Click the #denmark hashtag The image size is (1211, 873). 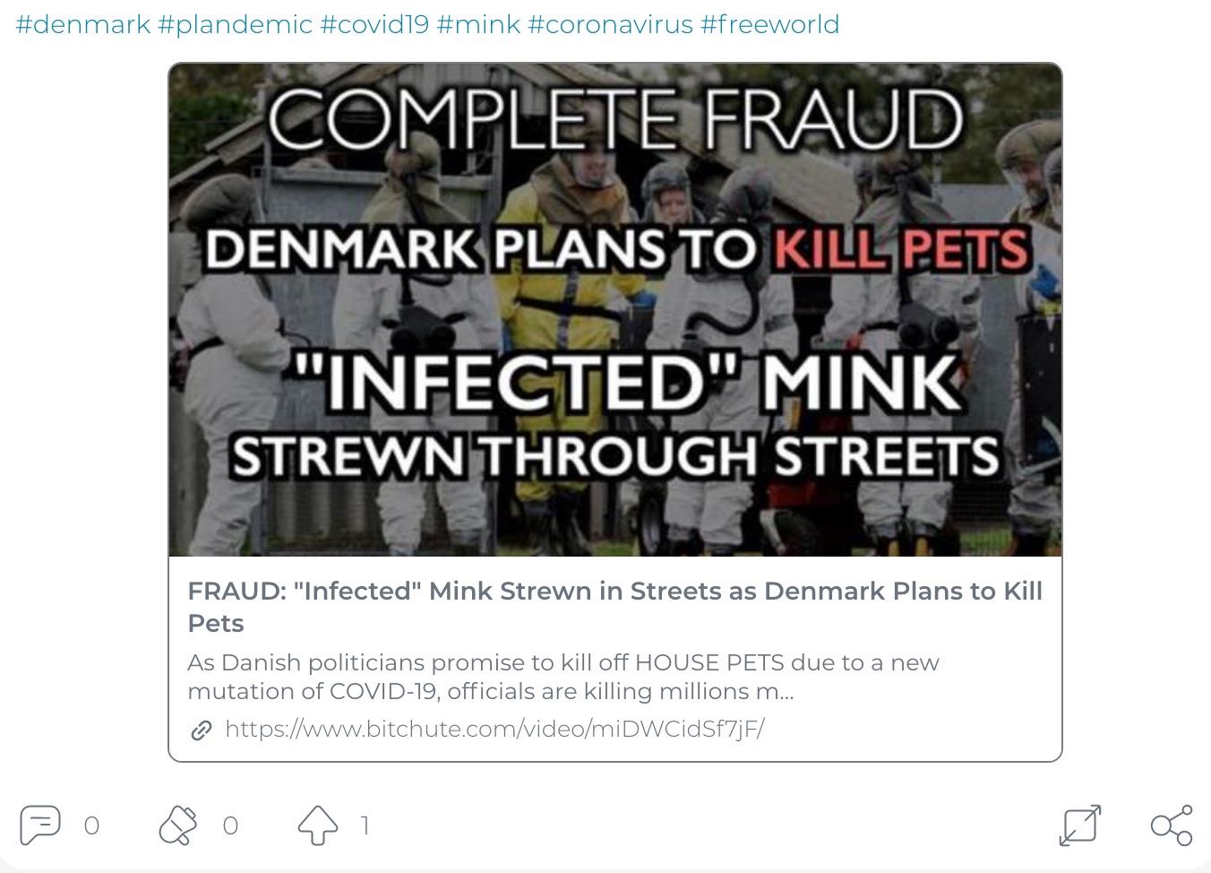83,24
